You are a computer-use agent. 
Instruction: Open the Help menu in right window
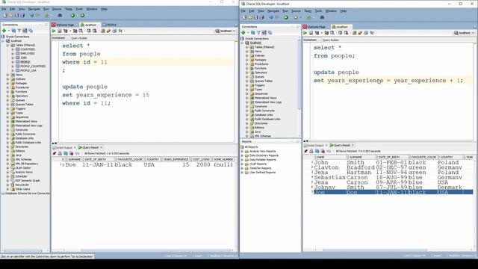(344, 11)
